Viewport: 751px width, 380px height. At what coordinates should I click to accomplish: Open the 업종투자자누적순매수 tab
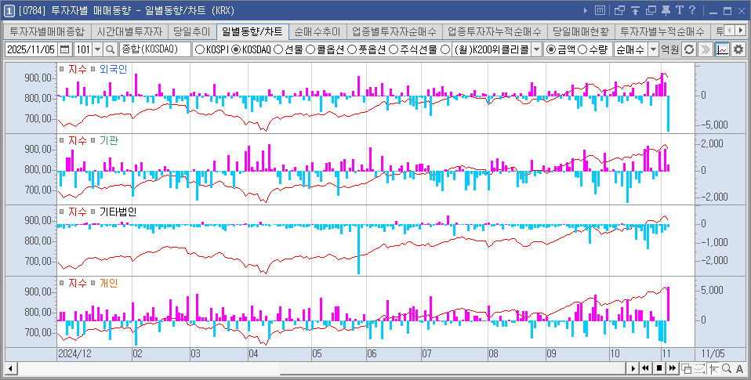(x=495, y=31)
